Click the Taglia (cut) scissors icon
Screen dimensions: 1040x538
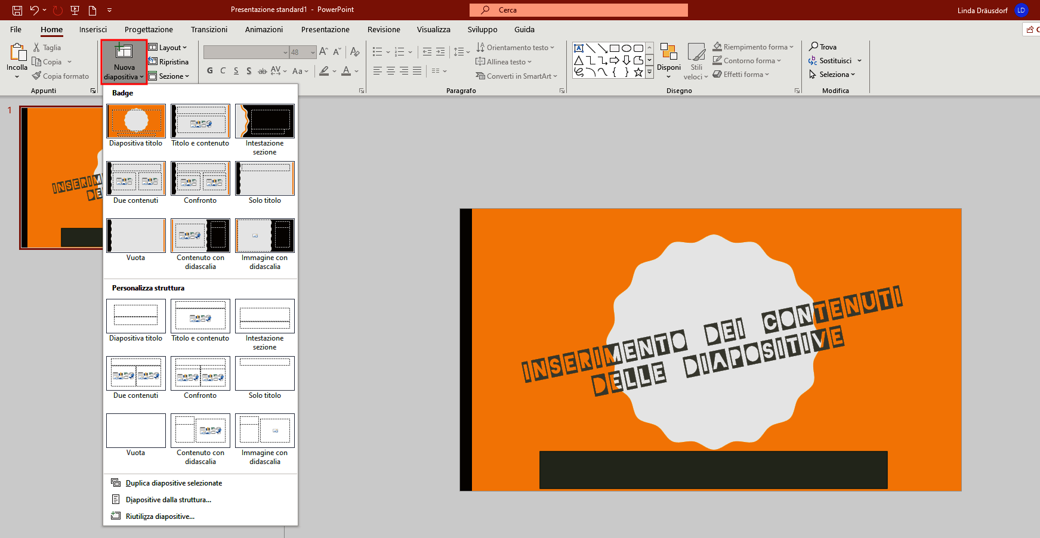click(37, 47)
